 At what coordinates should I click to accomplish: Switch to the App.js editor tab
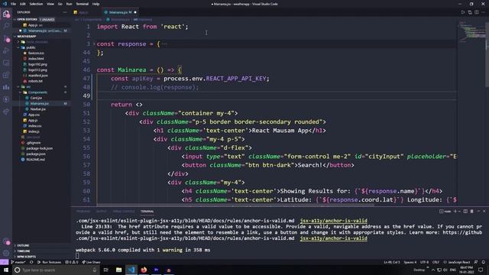(83, 12)
